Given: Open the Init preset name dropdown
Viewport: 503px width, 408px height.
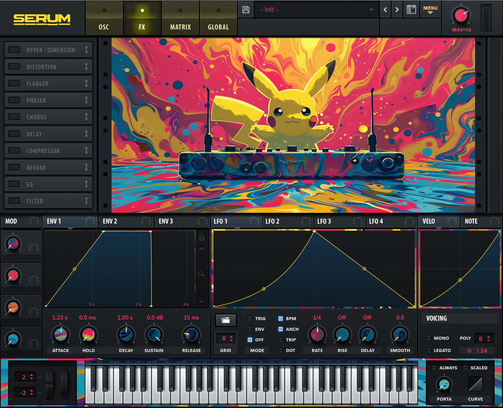Looking at the screenshot, I should (316, 10).
